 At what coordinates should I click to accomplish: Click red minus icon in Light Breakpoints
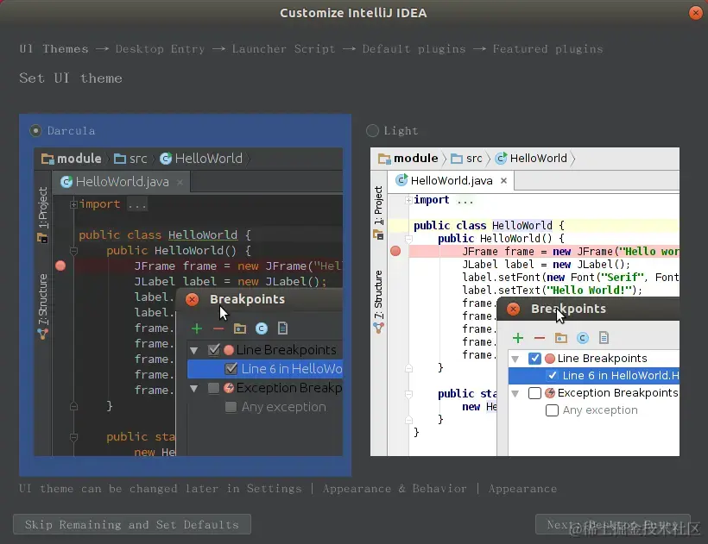[x=539, y=338]
